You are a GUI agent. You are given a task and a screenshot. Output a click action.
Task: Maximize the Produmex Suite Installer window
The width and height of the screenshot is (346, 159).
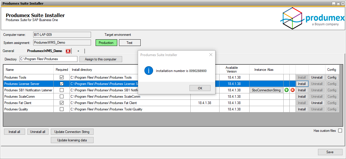coord(338,3)
